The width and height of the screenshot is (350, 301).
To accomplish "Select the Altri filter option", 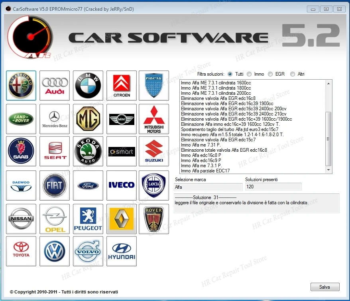I will (x=292, y=74).
